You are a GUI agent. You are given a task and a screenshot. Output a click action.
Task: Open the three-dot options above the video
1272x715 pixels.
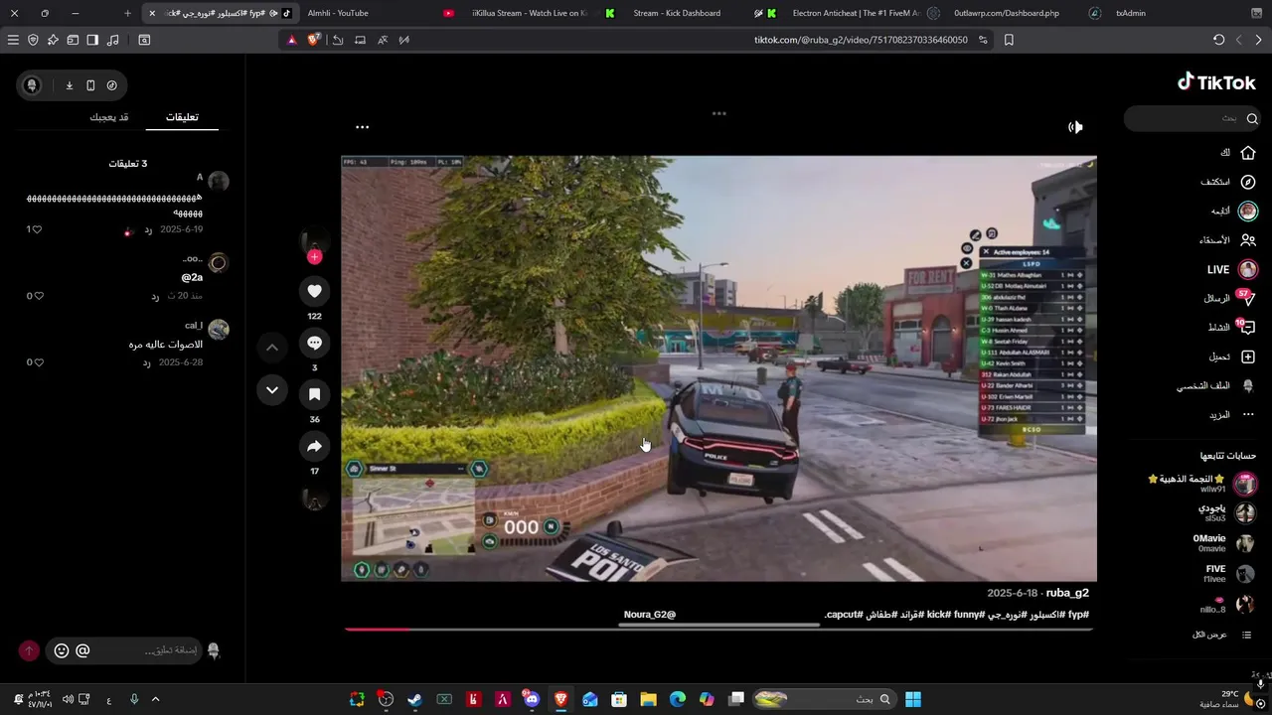(363, 127)
